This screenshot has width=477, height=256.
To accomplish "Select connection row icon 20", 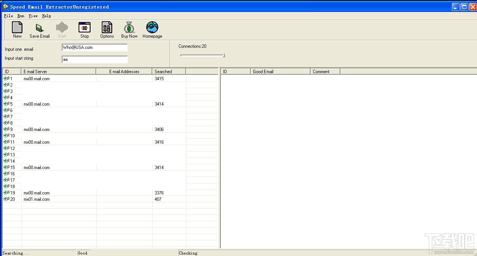I will 6,199.
